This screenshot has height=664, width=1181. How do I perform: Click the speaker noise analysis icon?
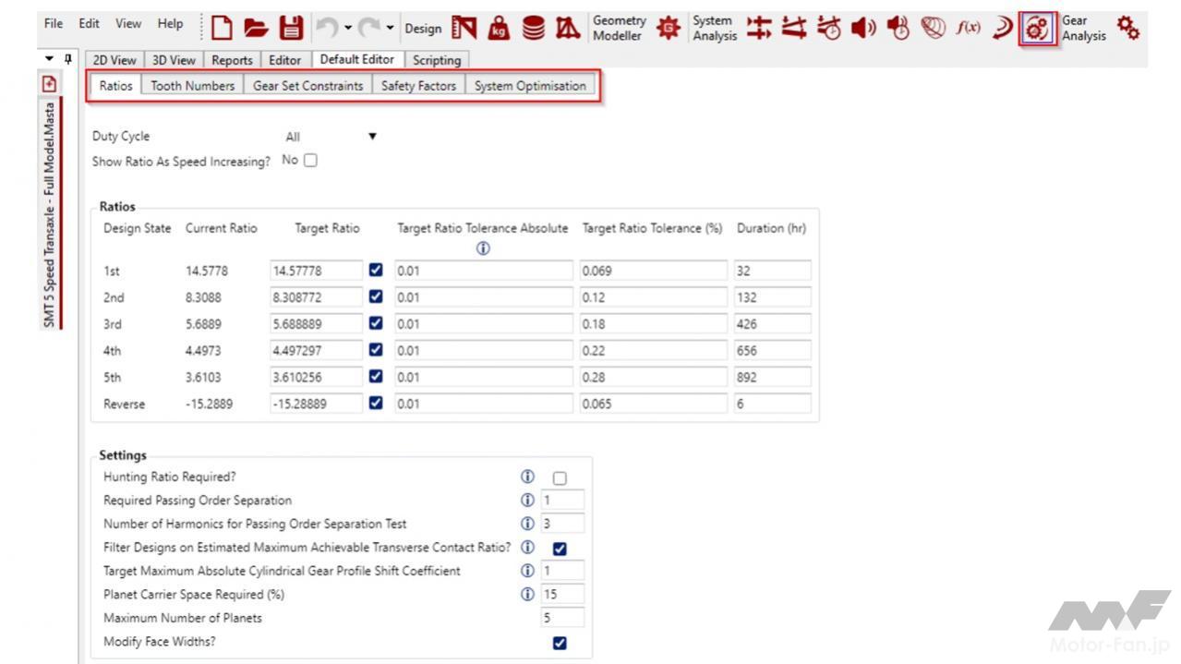tap(863, 28)
